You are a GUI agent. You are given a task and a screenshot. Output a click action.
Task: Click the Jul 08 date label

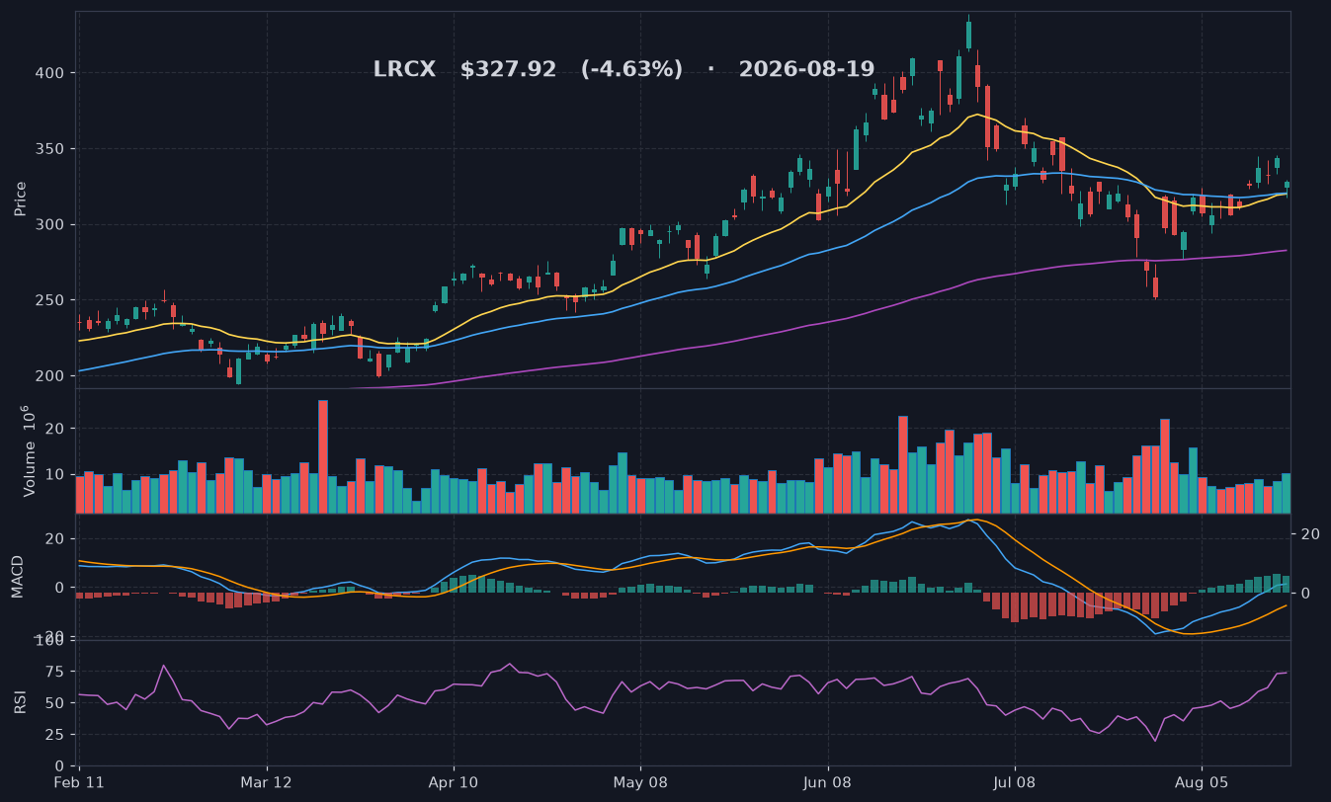[x=1014, y=781]
